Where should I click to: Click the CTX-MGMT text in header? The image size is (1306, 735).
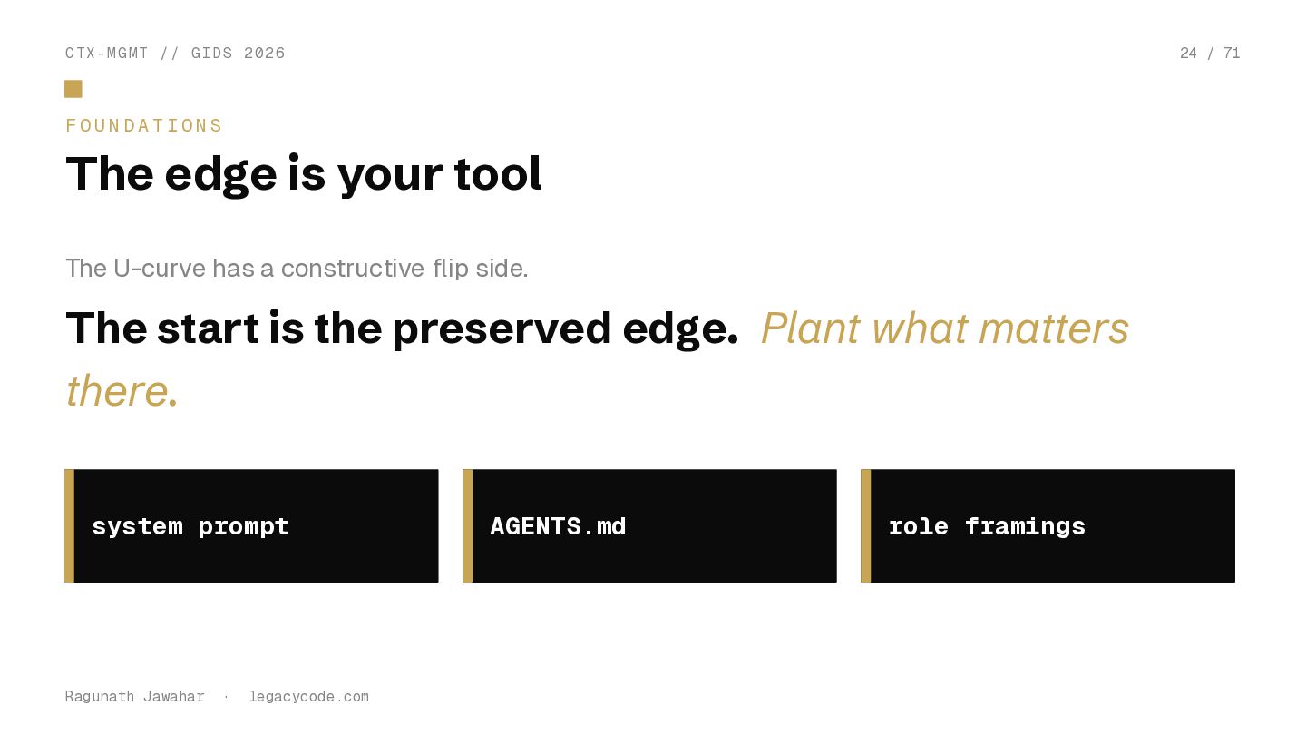click(x=107, y=54)
